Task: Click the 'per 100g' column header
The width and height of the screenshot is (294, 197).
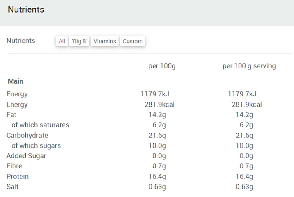Action: [162, 66]
